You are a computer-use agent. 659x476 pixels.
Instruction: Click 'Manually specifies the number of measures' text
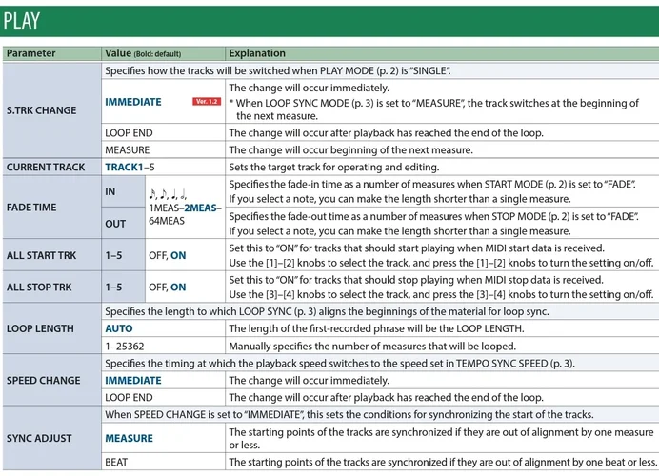[372, 347]
